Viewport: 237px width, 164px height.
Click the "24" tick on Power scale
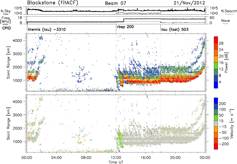[x=221, y=50]
